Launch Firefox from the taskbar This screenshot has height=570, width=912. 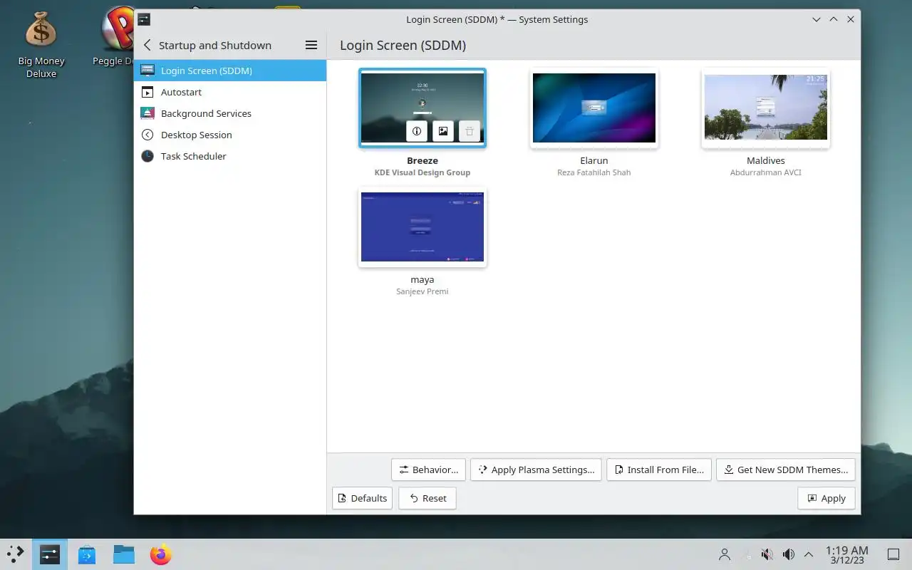pyautogui.click(x=161, y=554)
